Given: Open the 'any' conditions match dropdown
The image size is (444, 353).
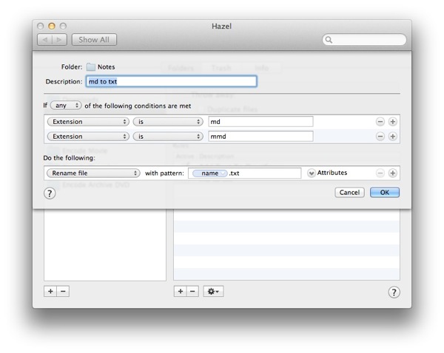Looking at the screenshot, I should click(x=66, y=106).
